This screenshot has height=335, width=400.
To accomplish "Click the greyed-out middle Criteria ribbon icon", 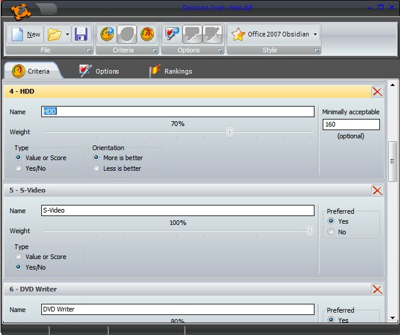I will (127, 34).
